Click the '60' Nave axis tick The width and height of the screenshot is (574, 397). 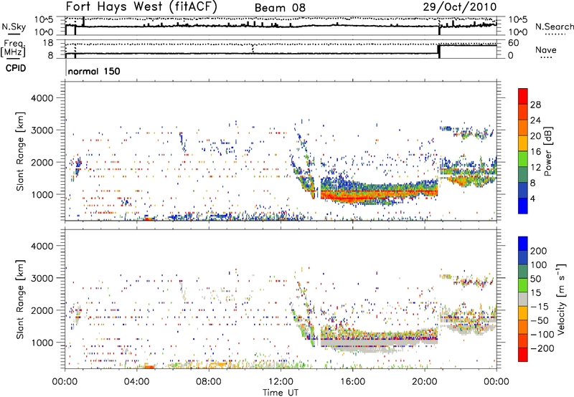(x=513, y=43)
